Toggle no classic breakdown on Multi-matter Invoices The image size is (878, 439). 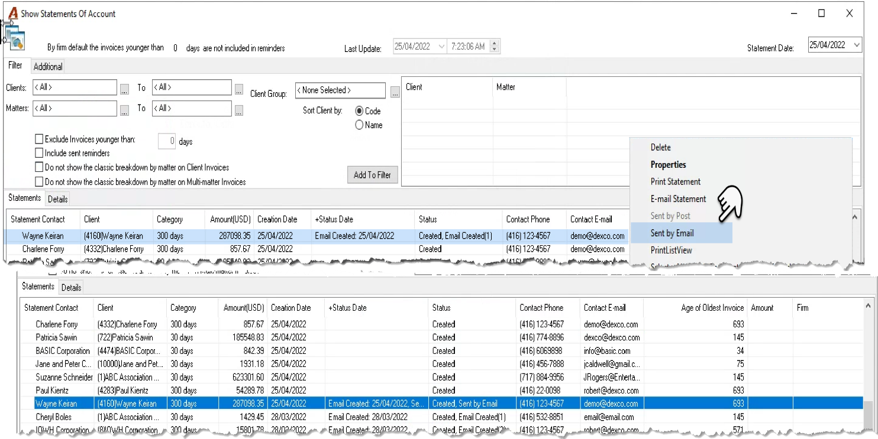[39, 182]
